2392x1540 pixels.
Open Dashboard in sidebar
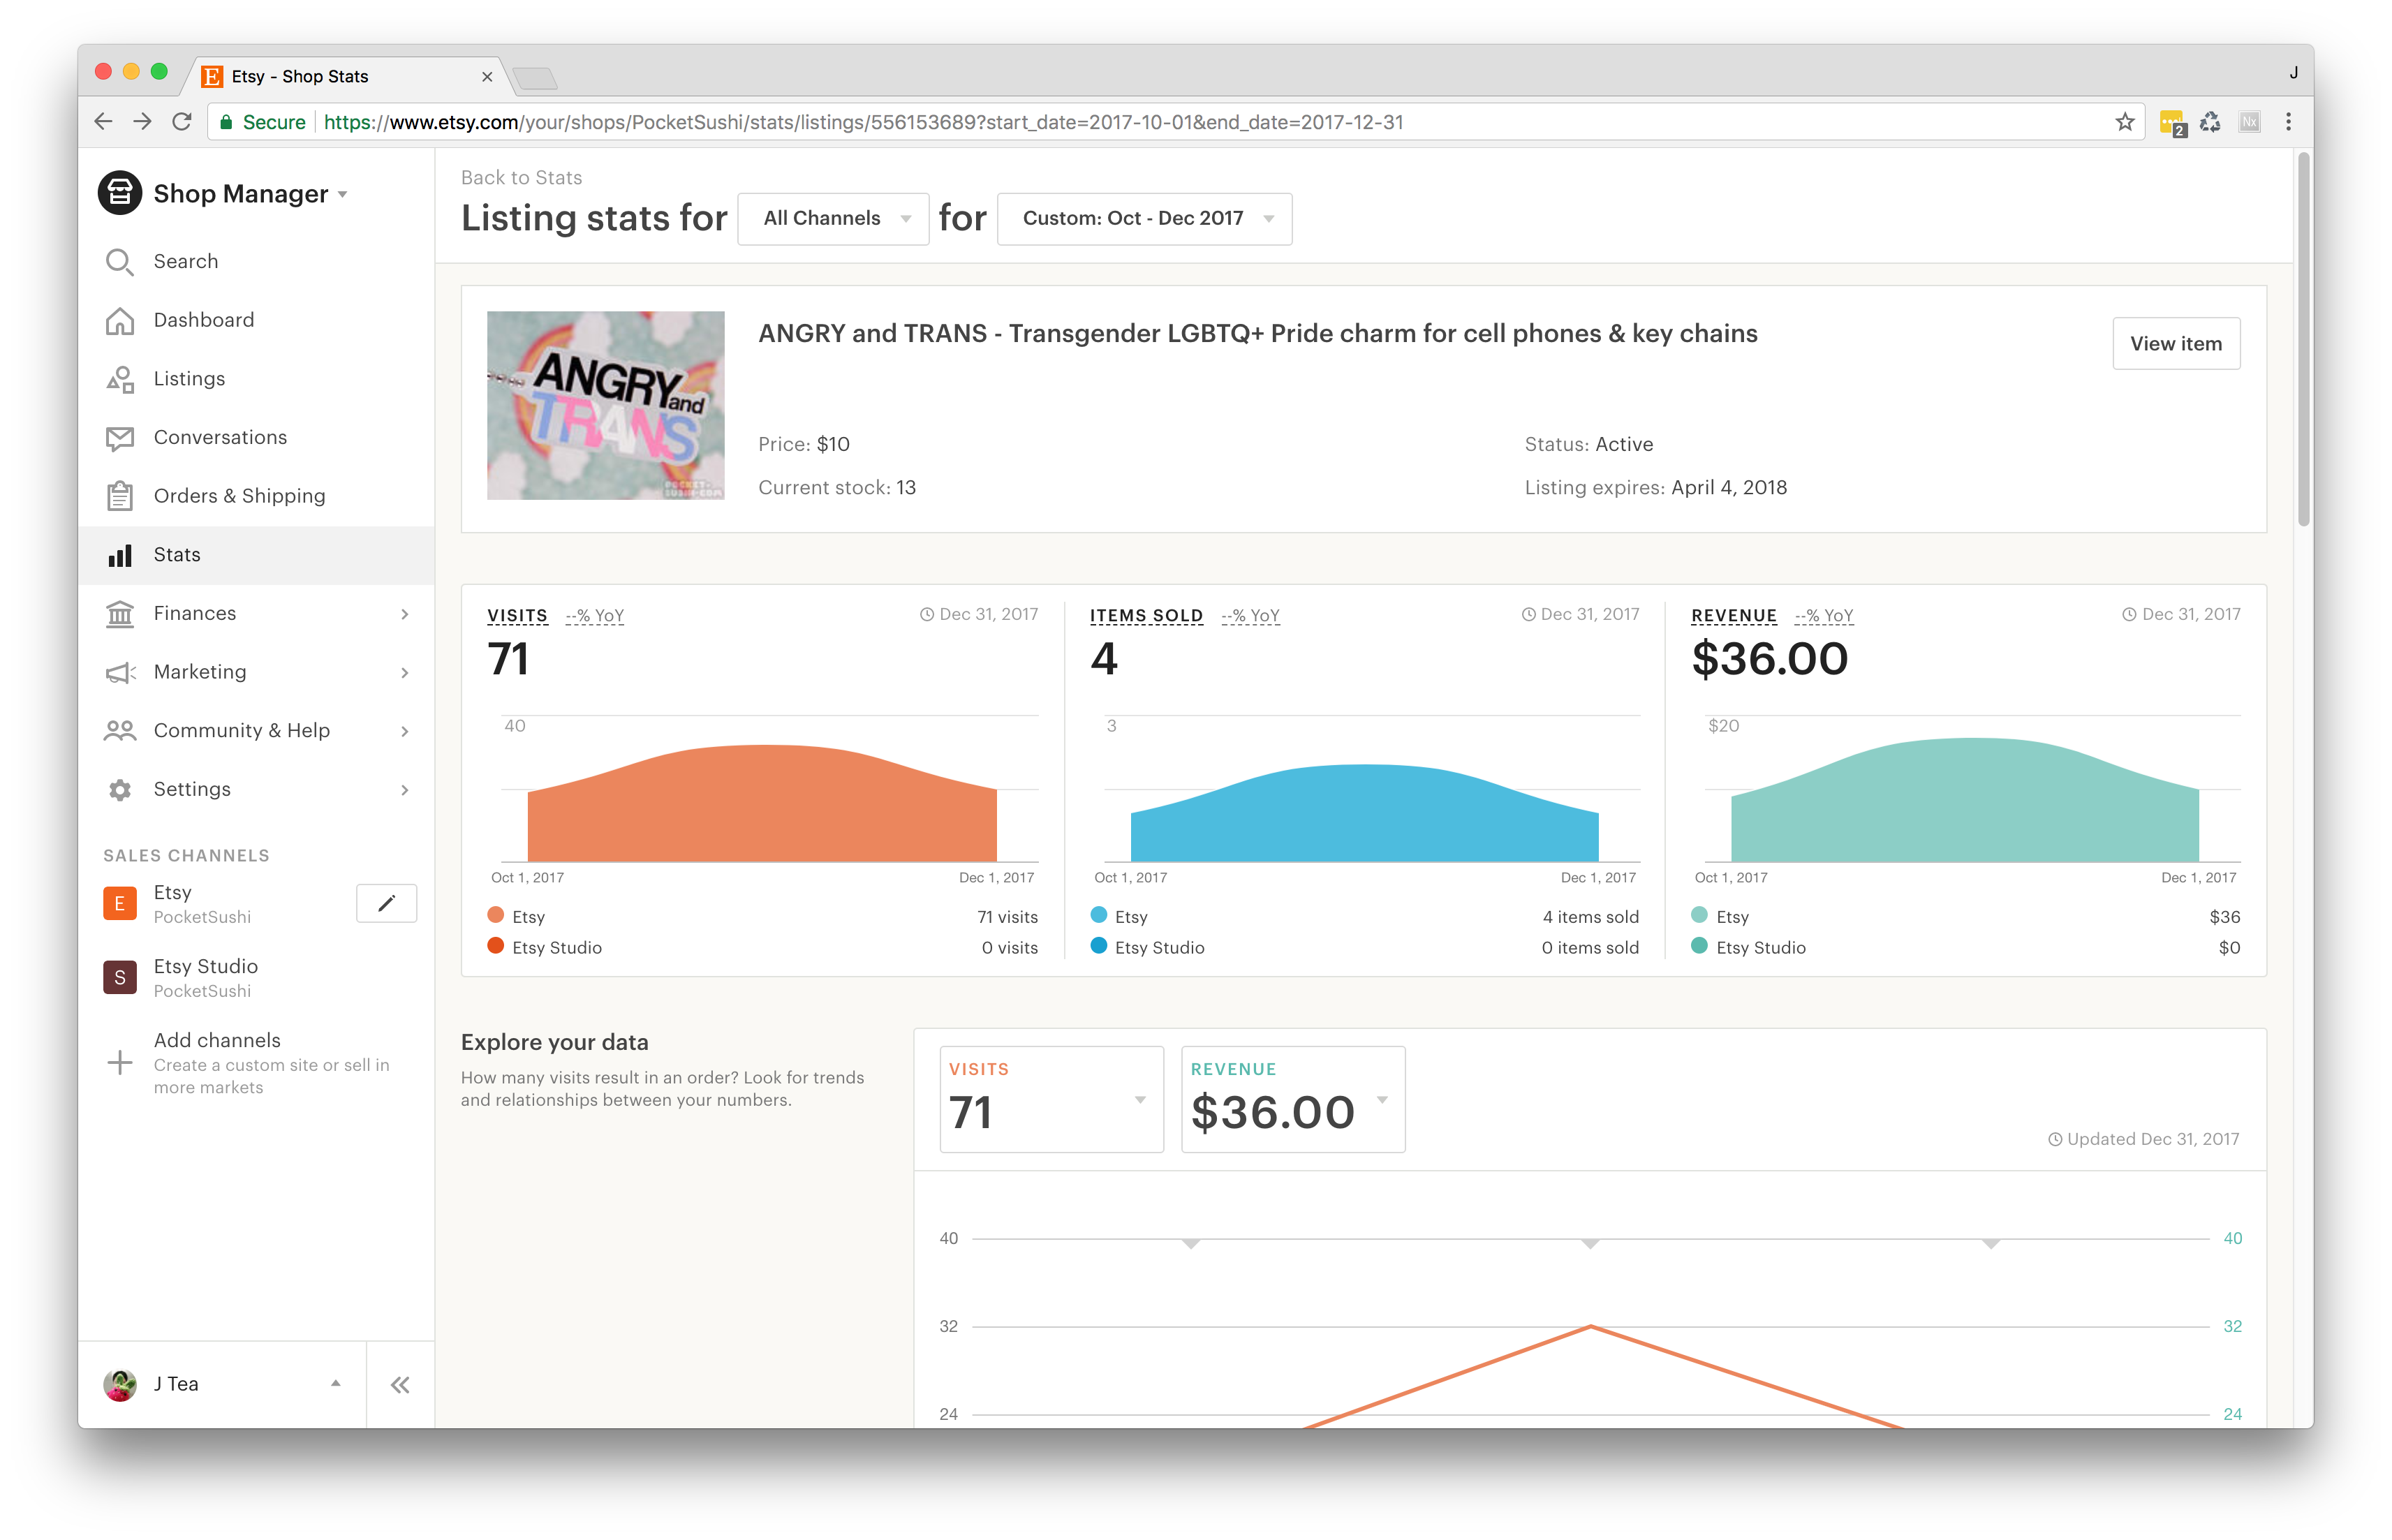point(256,320)
